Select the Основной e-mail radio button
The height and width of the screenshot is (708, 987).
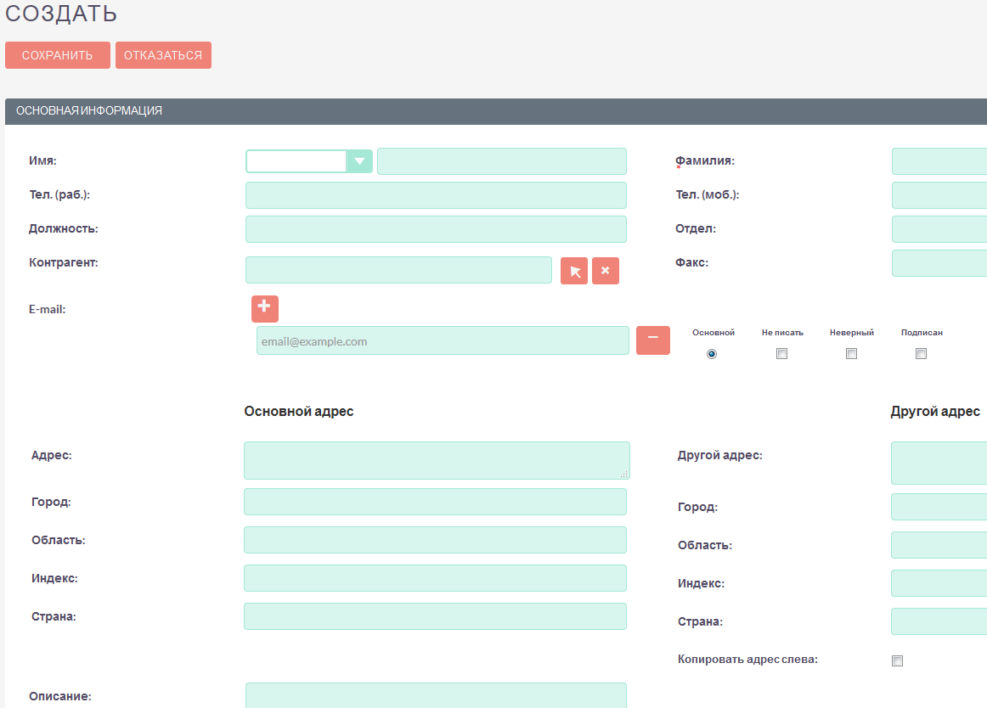[712, 354]
